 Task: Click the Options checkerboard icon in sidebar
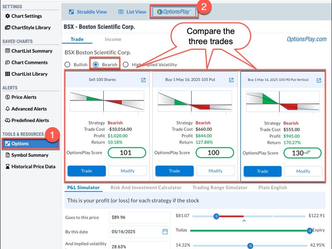click(7, 144)
